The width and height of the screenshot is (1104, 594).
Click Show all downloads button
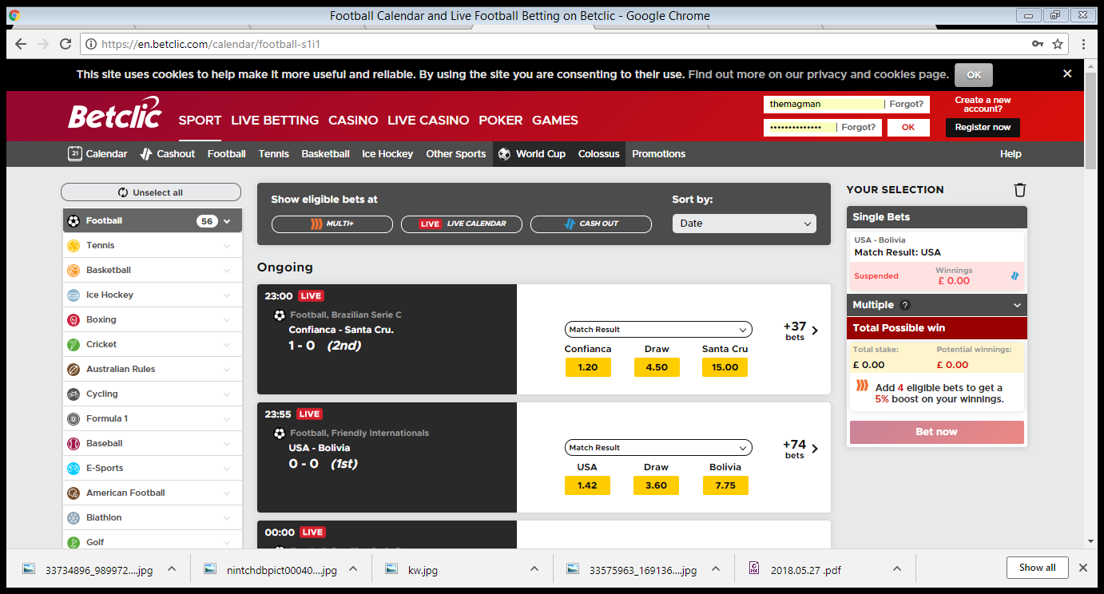coord(1037,568)
